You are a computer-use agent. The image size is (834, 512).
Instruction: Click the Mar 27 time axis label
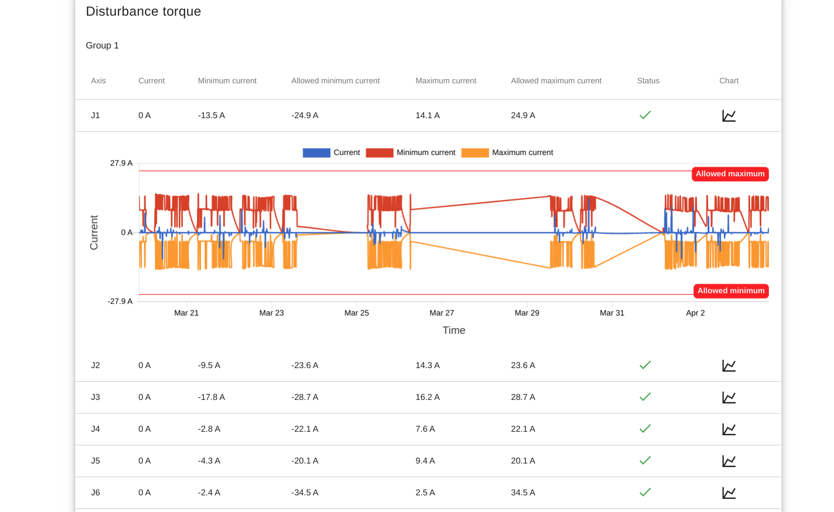pyautogui.click(x=441, y=313)
